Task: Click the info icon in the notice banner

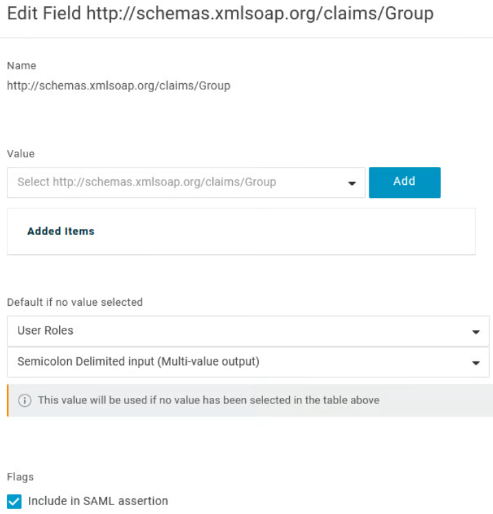Action: click(x=24, y=401)
